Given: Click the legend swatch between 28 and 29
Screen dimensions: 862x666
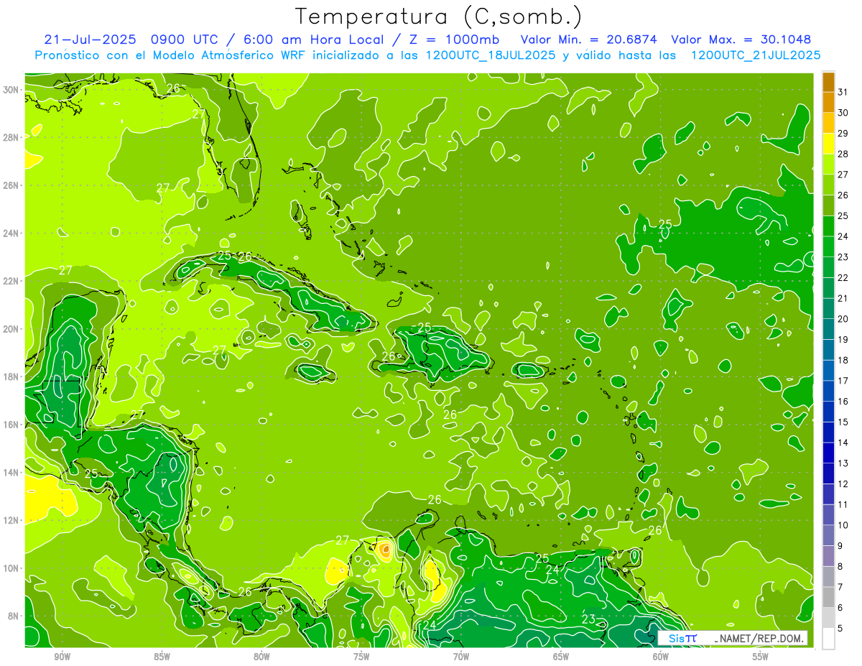Looking at the screenshot, I should click(828, 144).
